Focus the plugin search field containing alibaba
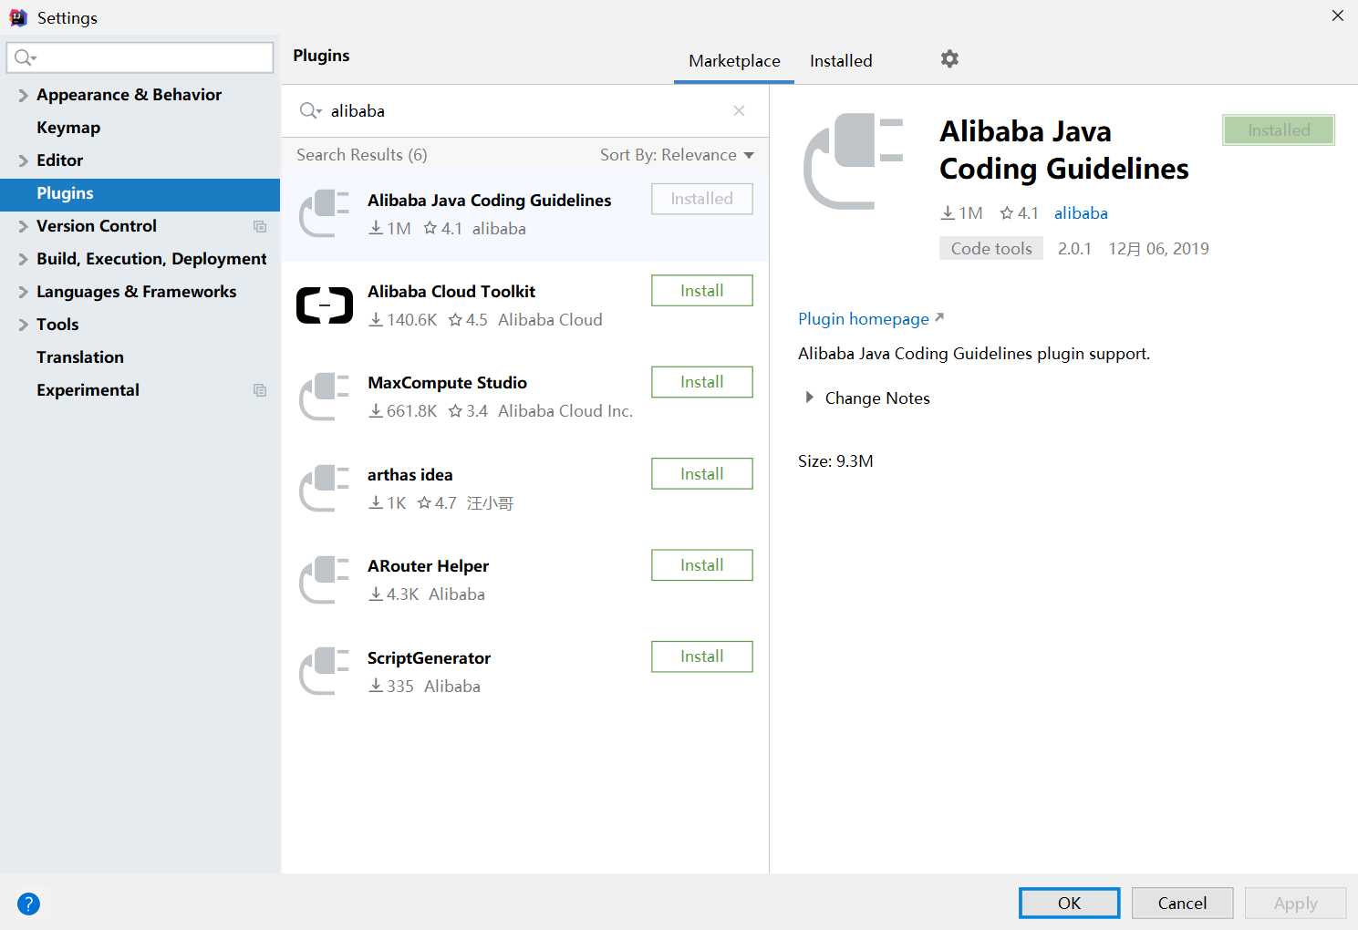Screen dimensions: 1358x930 (524, 110)
